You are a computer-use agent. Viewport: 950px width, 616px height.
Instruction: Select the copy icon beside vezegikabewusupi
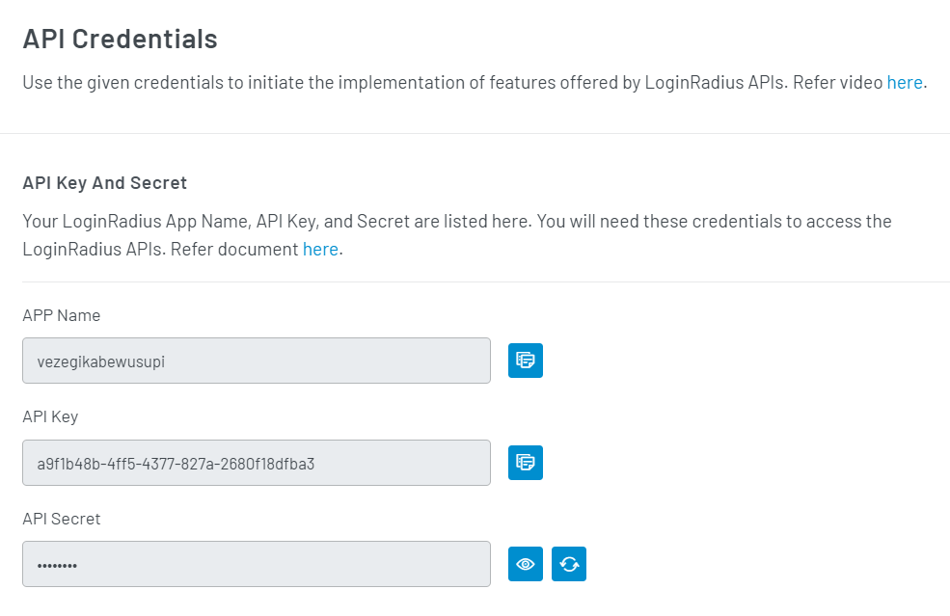(525, 360)
